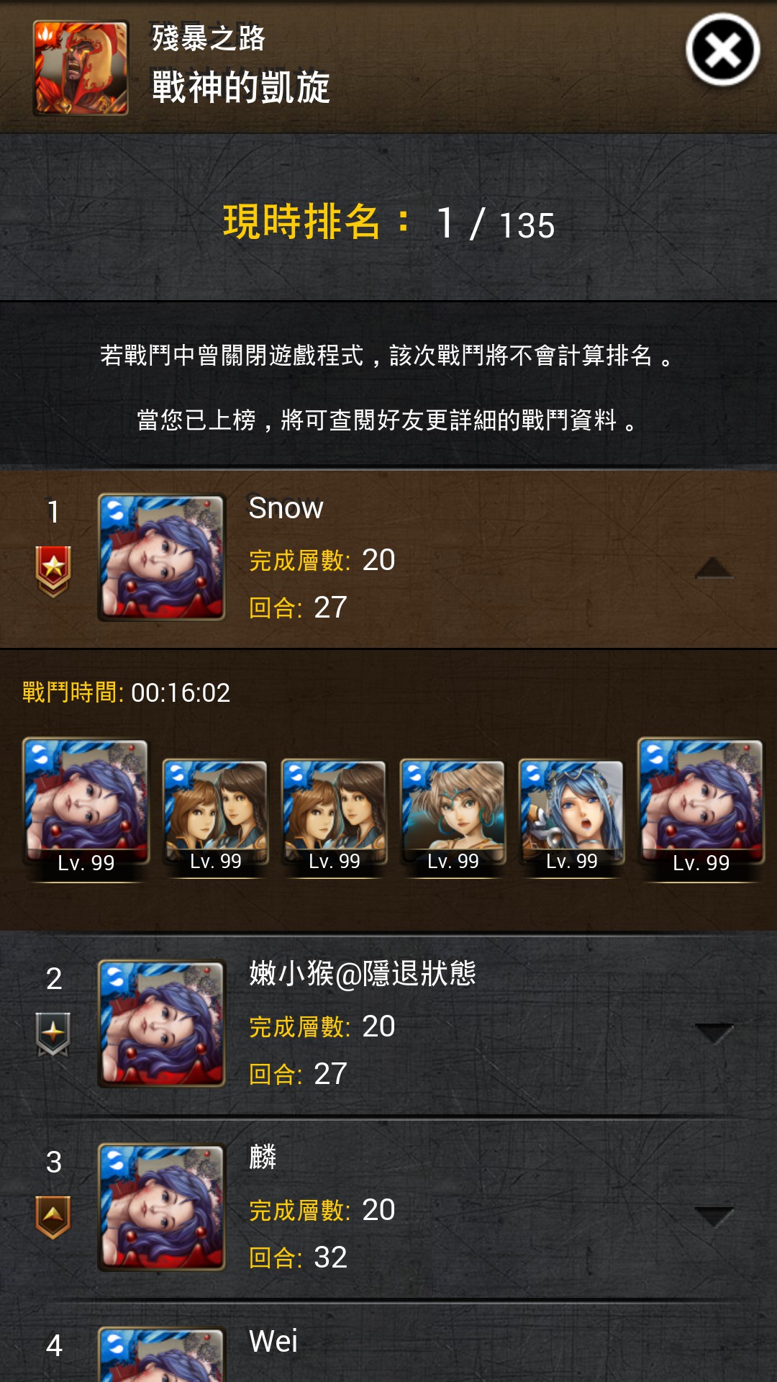Expand 麟 team details arrow

click(714, 1217)
